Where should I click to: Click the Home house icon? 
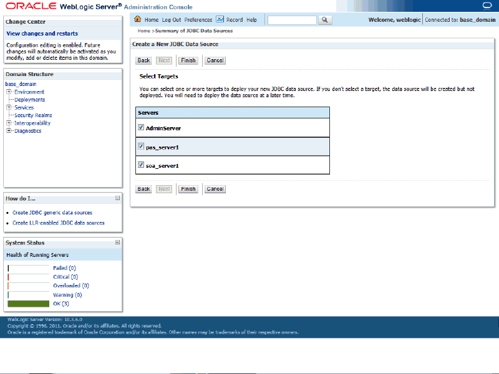(137, 19)
